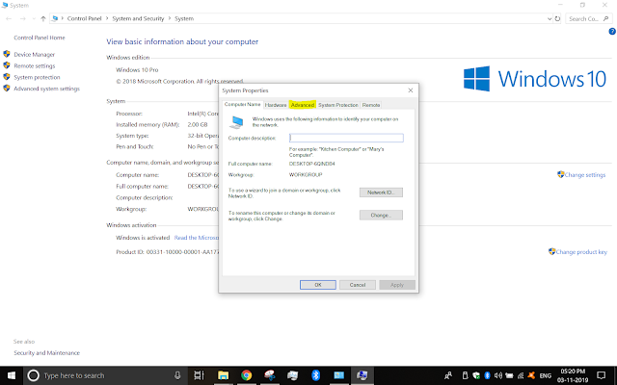Expand the address bar history dropdown

click(x=550, y=18)
